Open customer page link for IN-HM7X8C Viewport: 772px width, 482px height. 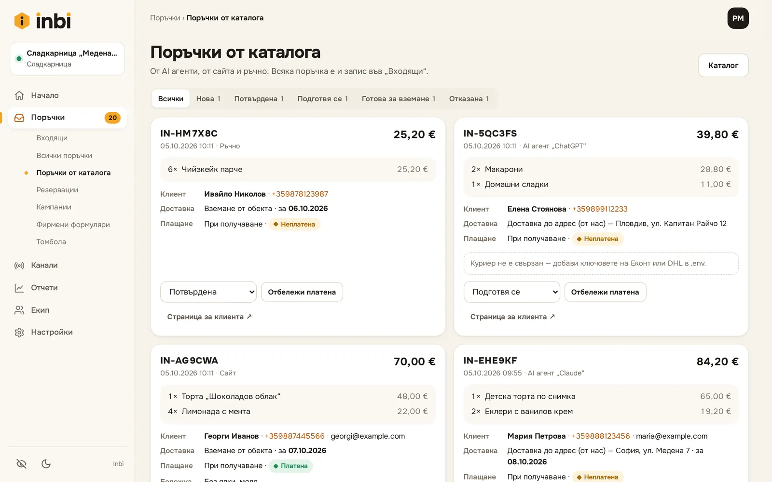tap(209, 317)
